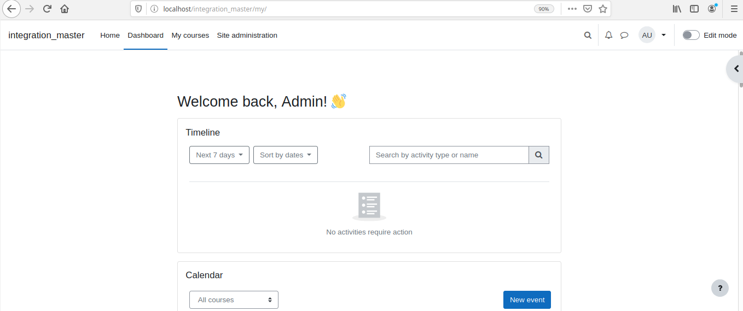Click the browser Back arrow button
Screen dimensions: 743x311
pyautogui.click(x=11, y=9)
